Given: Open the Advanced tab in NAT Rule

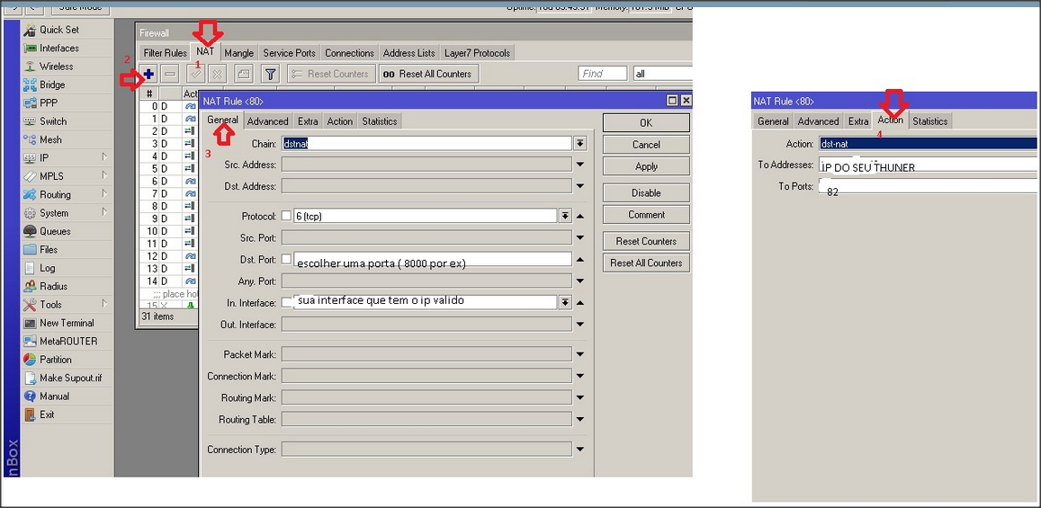Looking at the screenshot, I should click(x=268, y=121).
